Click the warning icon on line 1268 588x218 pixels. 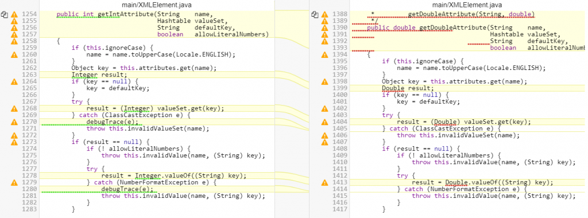tap(14, 108)
